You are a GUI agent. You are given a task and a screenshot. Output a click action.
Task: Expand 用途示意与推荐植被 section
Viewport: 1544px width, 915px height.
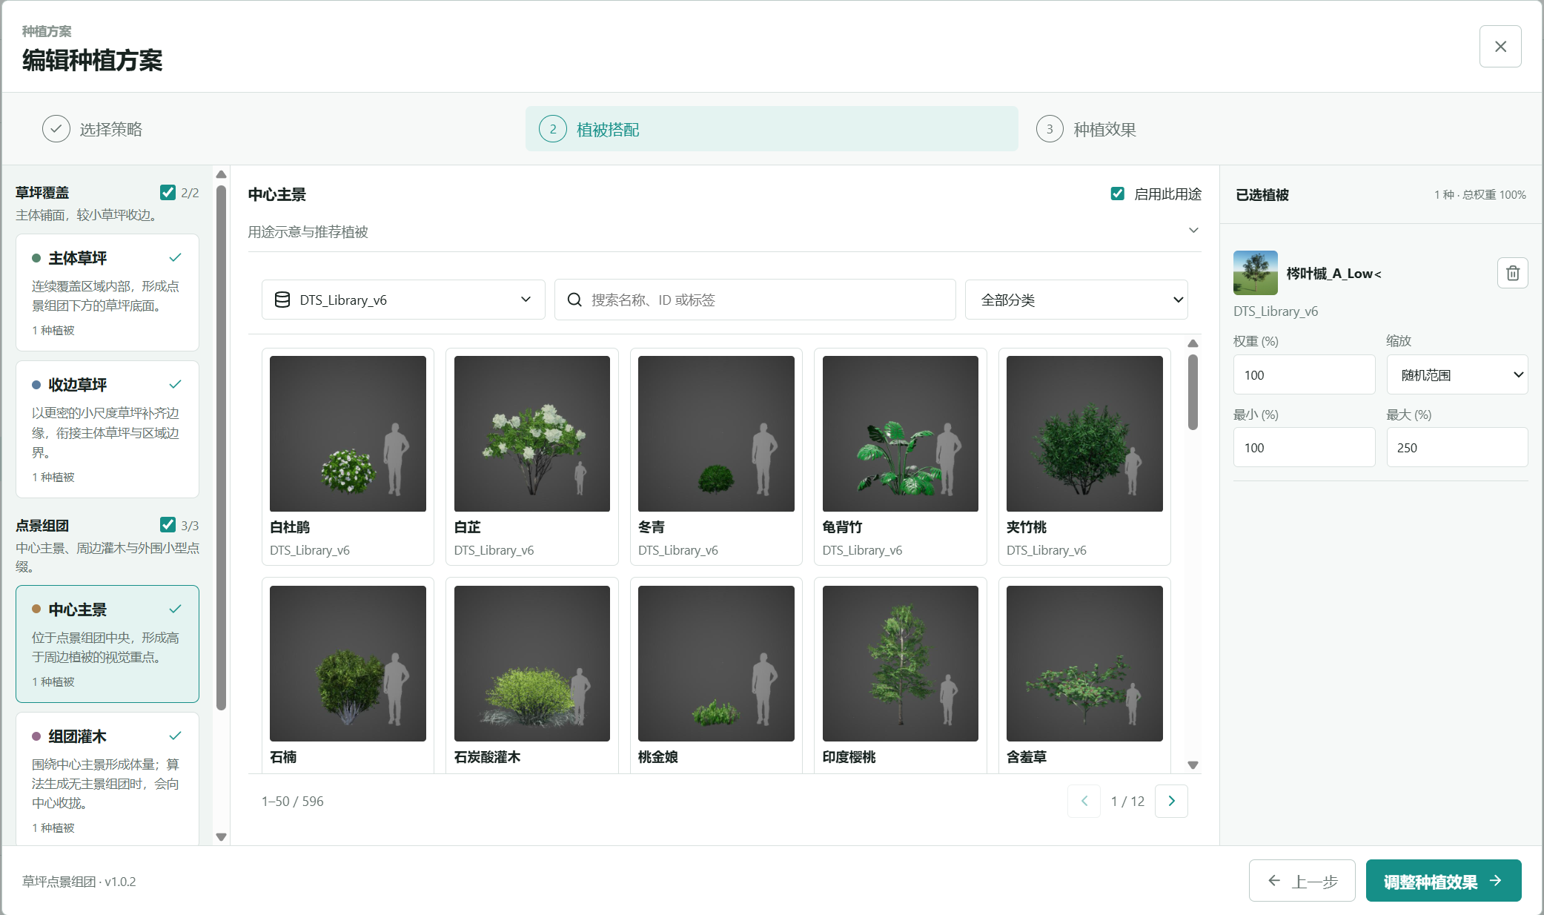724,231
